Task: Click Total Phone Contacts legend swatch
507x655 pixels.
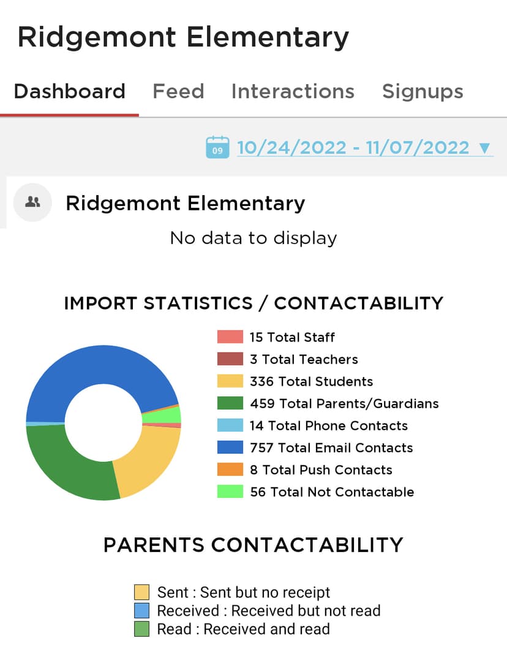Action: pyautogui.click(x=230, y=426)
